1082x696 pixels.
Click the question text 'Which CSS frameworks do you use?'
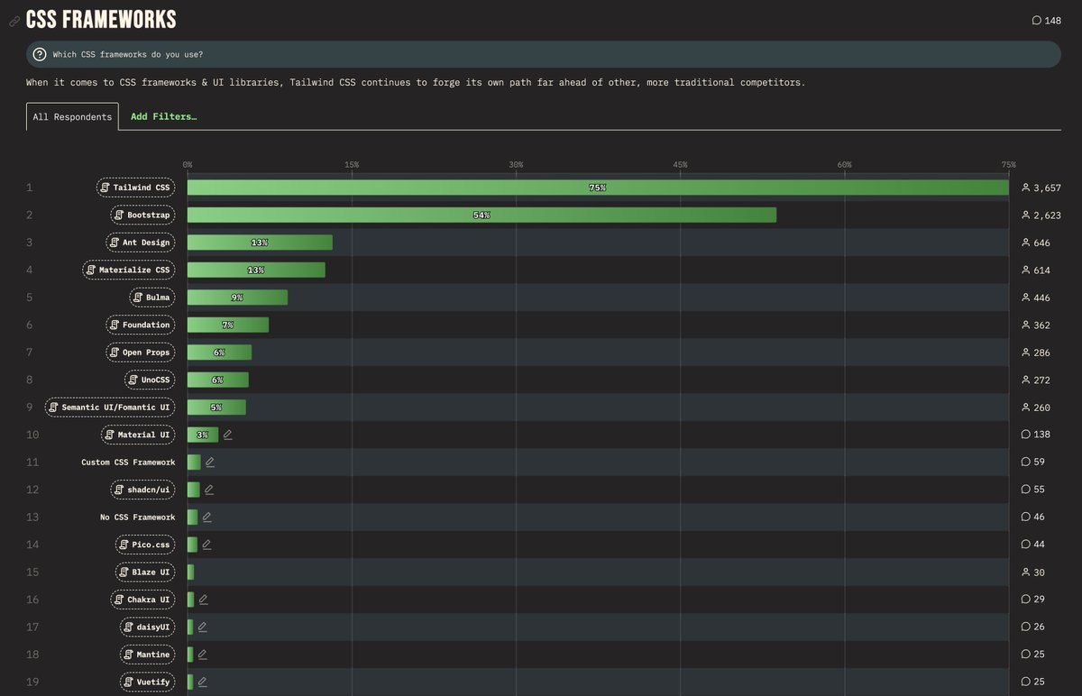(128, 54)
